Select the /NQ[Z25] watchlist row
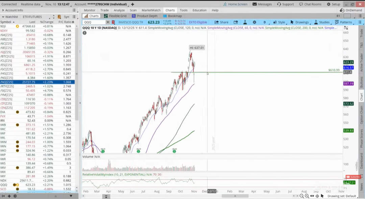This screenshot has width=365, height=199. tap(37, 82)
